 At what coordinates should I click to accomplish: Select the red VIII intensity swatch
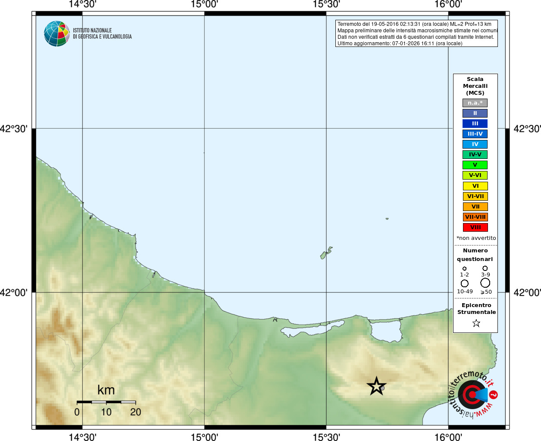[475, 227]
